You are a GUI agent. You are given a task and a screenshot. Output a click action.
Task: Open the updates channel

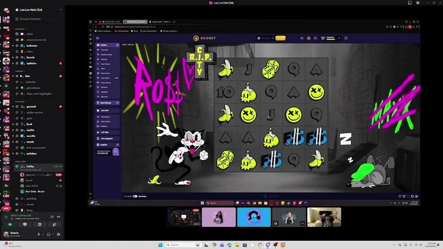click(x=38, y=63)
